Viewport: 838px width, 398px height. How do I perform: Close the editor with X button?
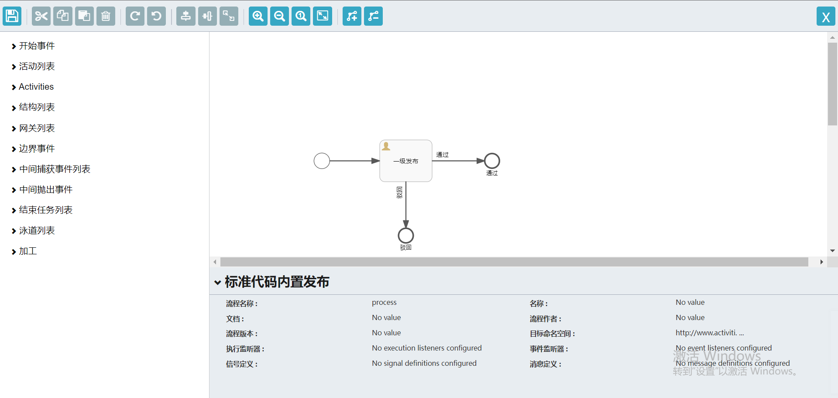click(826, 17)
